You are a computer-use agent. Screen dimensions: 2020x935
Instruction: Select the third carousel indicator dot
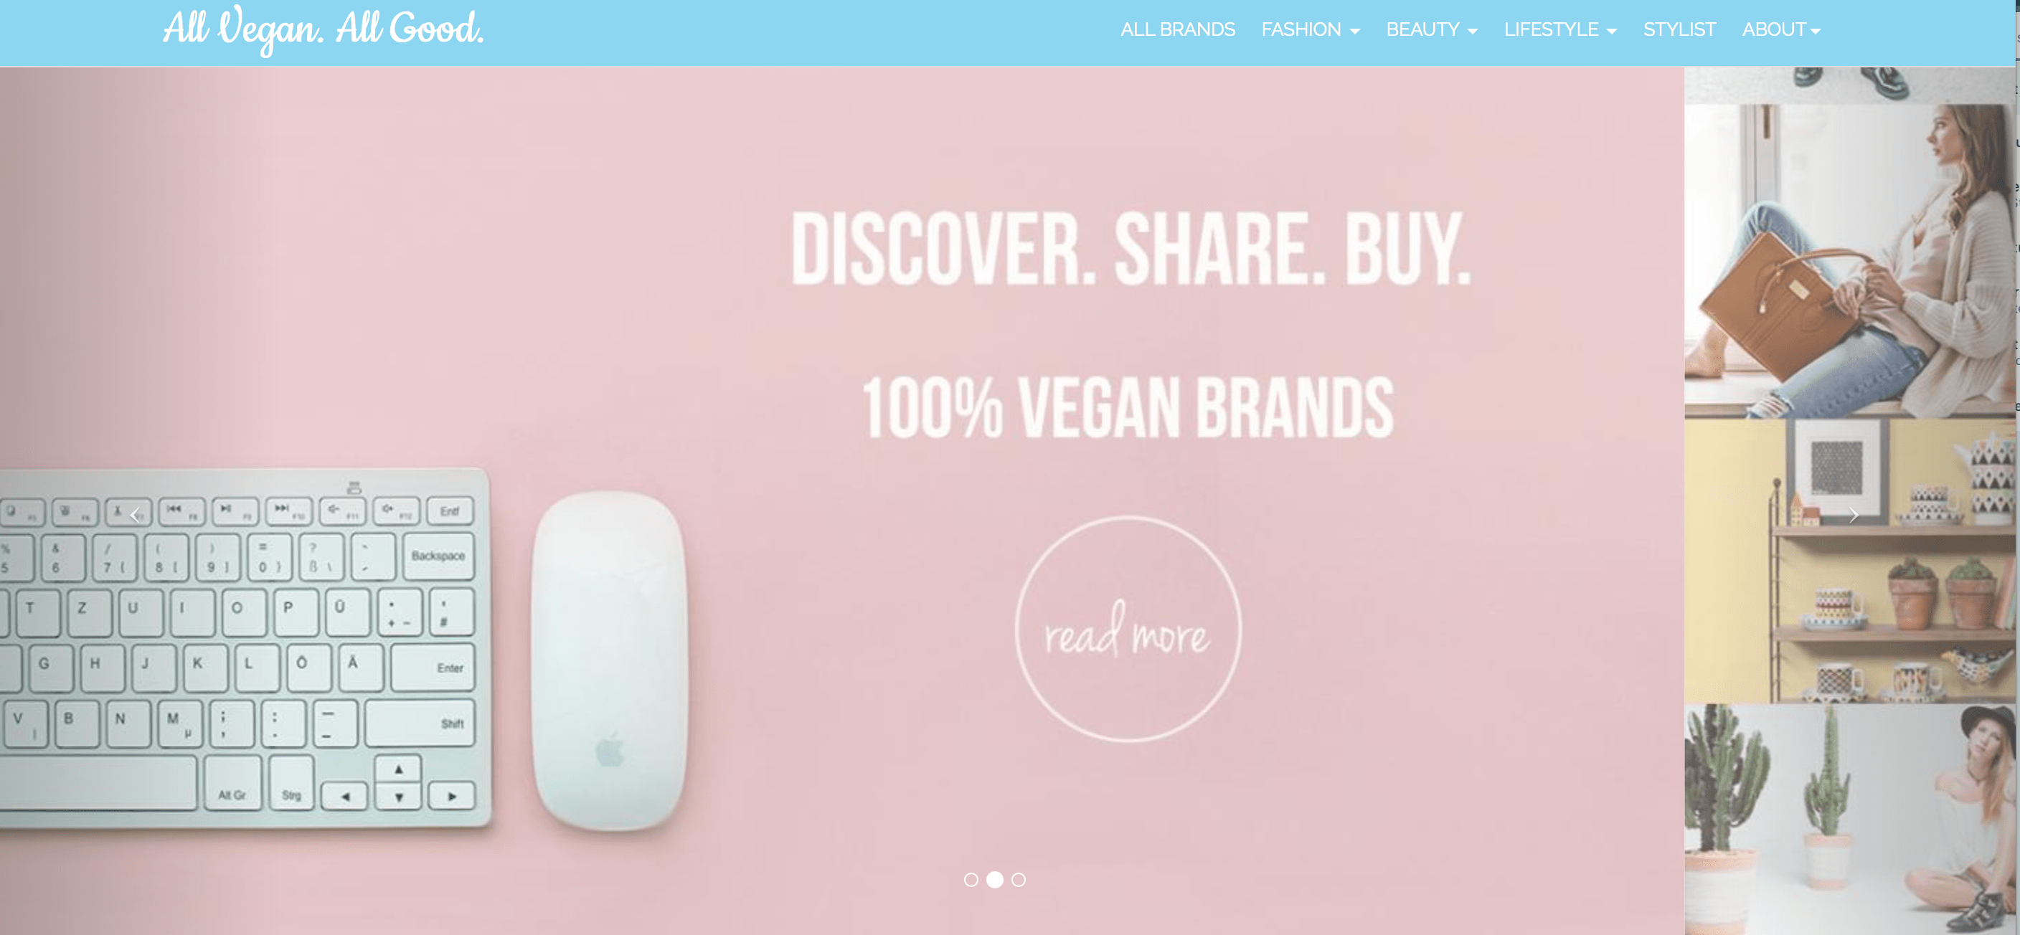tap(1018, 879)
